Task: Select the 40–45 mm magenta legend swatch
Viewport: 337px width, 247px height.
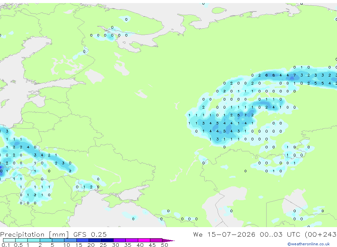Action: click(144, 240)
